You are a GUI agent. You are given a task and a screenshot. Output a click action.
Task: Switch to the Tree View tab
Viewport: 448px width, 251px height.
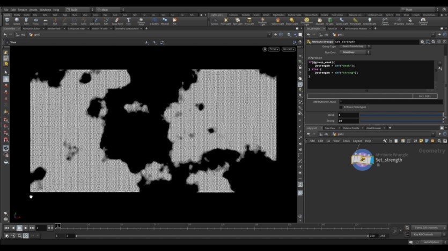click(x=330, y=128)
